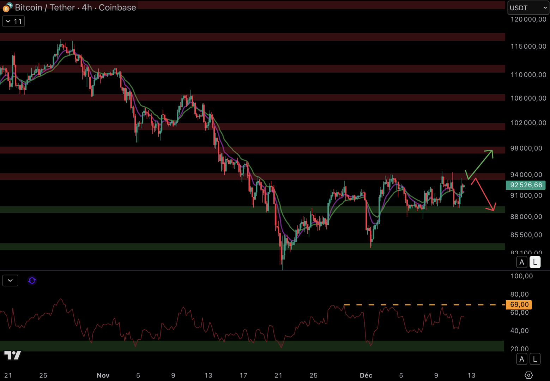Click the current price label 92 526,66
Image resolution: width=550 pixels, height=381 pixels.
point(526,185)
